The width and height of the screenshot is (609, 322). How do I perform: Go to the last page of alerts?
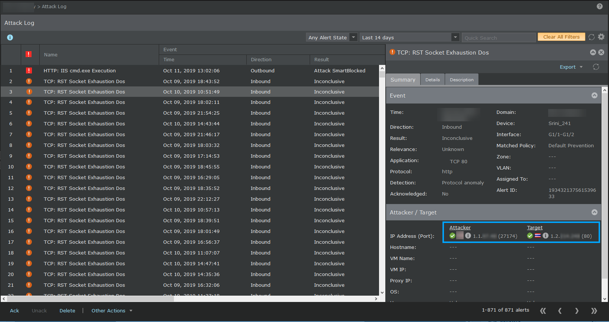coord(594,311)
